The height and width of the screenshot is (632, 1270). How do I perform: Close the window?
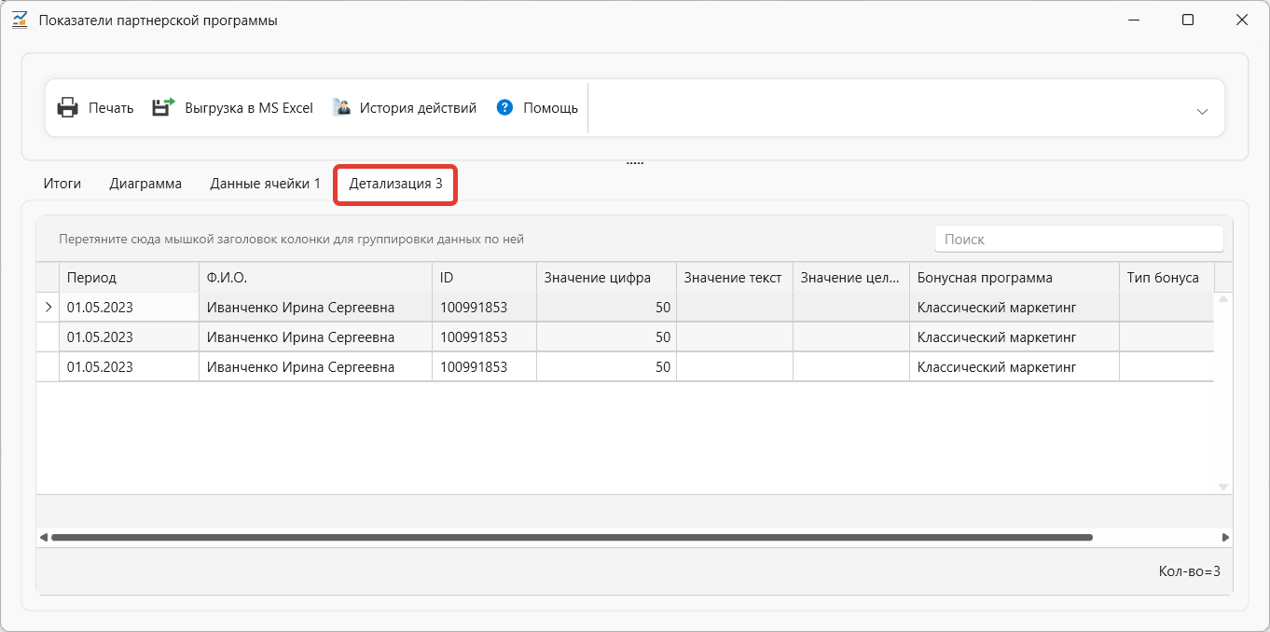[1241, 20]
